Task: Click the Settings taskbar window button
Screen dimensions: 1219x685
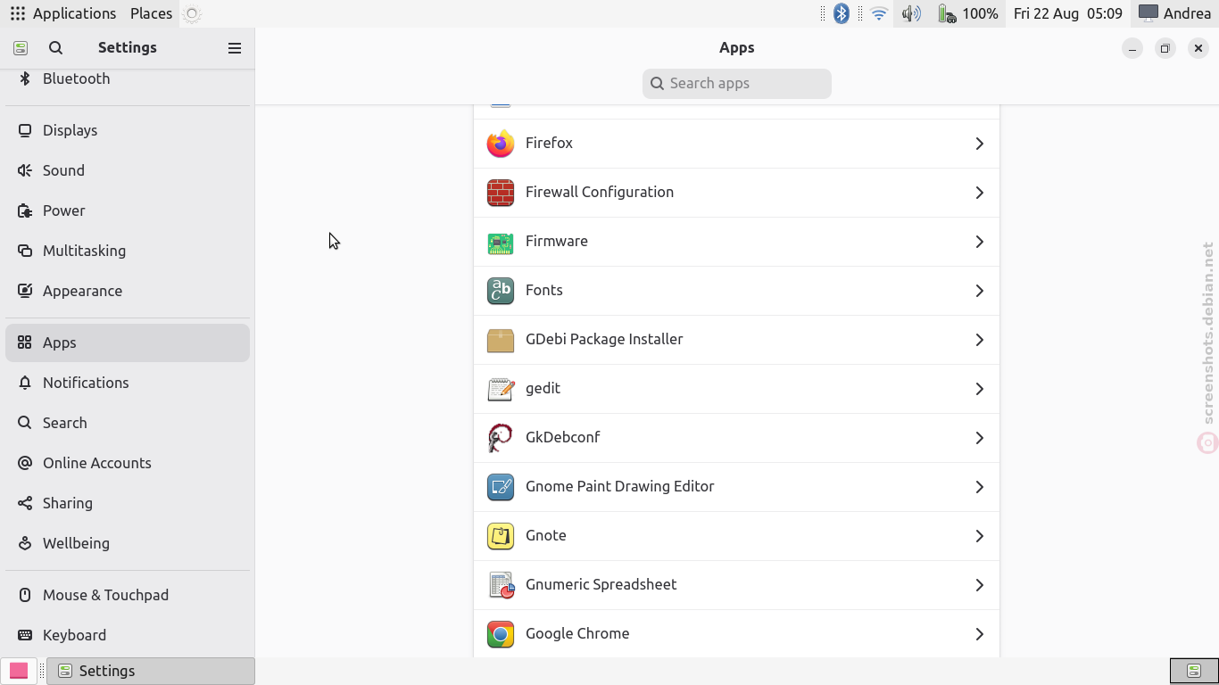Action: pos(151,671)
